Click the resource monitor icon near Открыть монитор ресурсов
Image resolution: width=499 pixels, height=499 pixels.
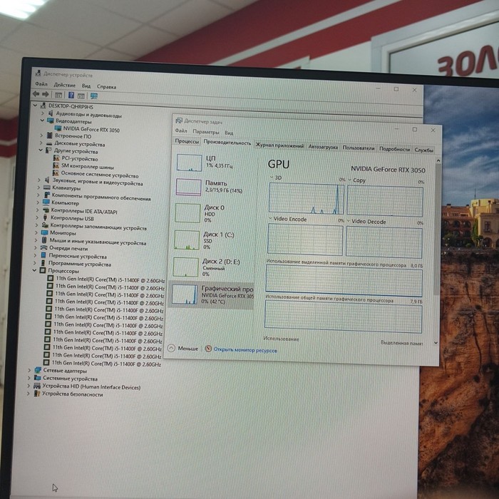tap(208, 349)
